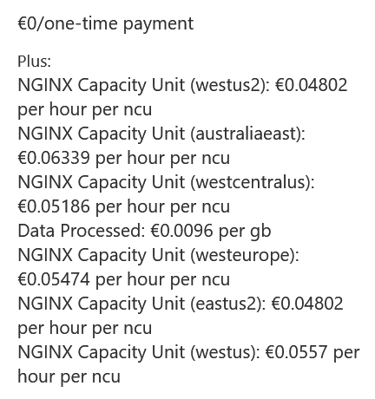Click 'per hour per ncu' under westus2
This screenshot has width=375, height=399.
[85, 110]
